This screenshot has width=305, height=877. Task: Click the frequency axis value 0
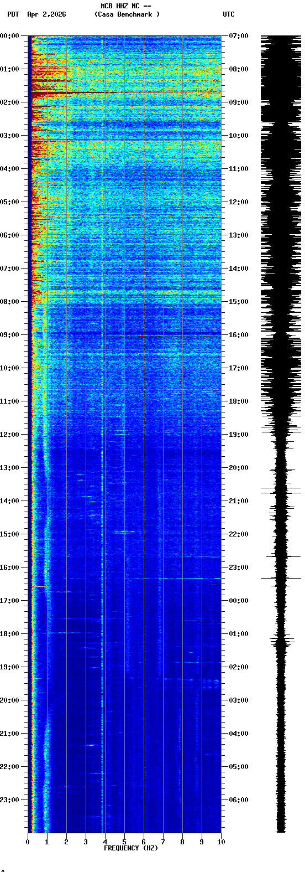tap(28, 842)
